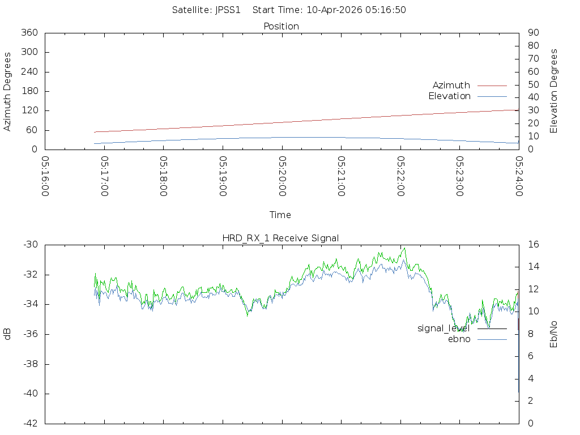Viewport: 580px width, 435px height.
Task: Select the 05:20:00 time tick label
Action: pyautogui.click(x=282, y=176)
